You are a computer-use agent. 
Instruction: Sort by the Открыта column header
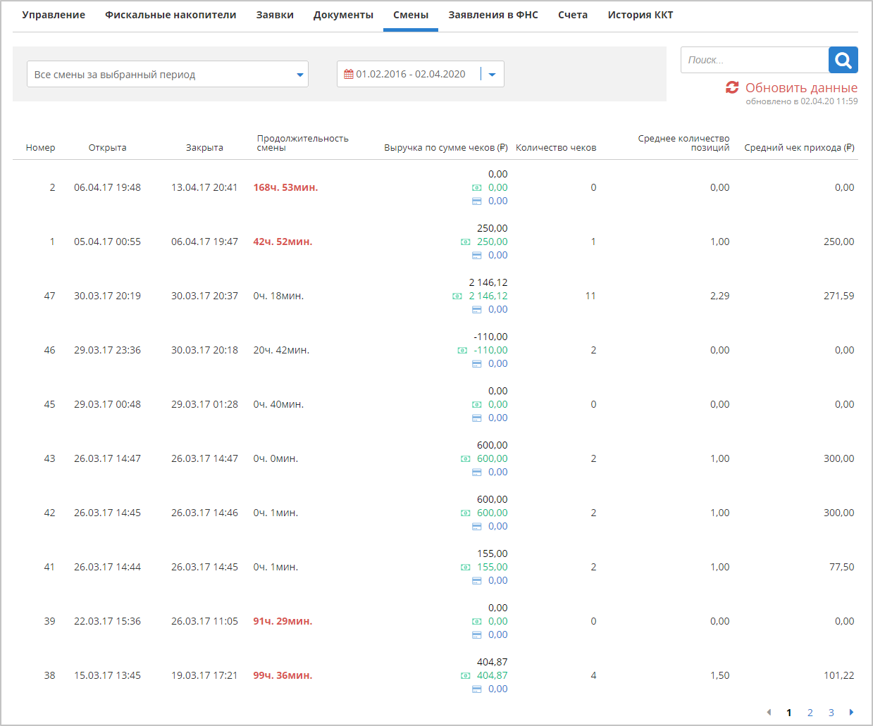[x=107, y=148]
